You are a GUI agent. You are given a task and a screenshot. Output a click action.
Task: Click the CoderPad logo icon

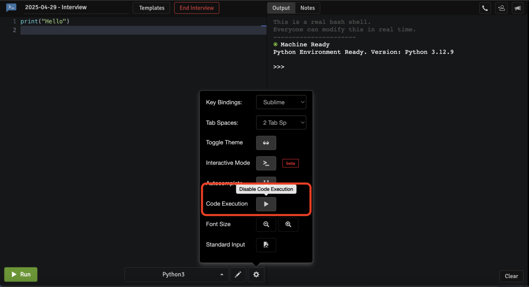[x=11, y=7]
